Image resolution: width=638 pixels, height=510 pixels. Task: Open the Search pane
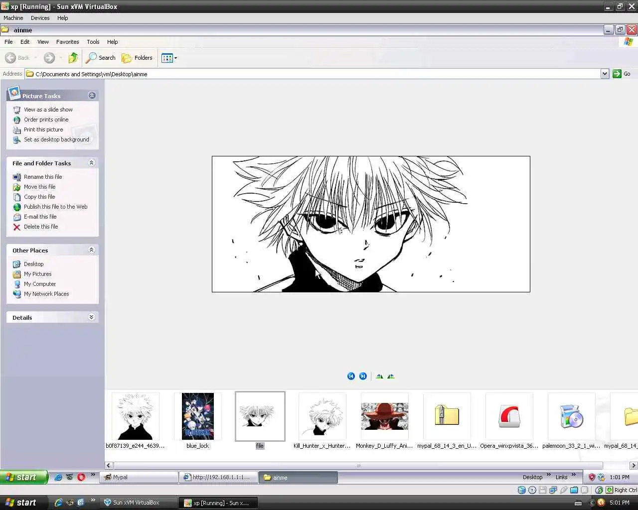point(101,58)
